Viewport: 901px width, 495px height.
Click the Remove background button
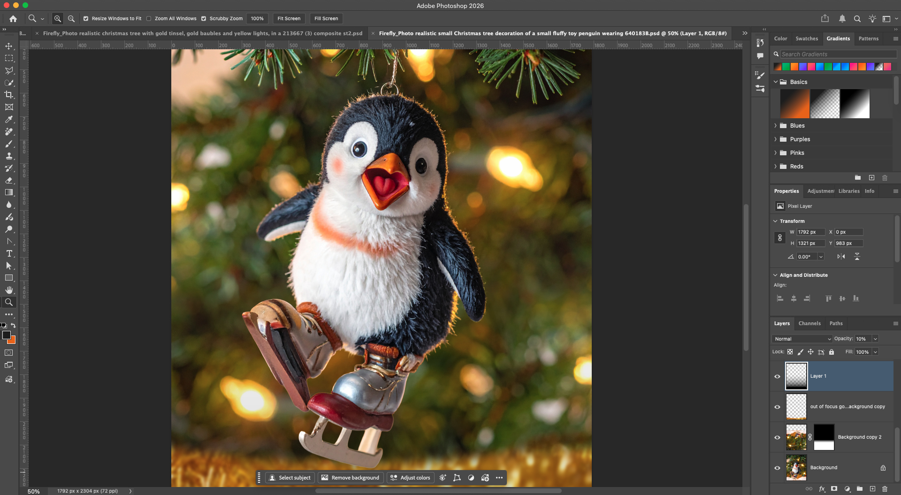[x=351, y=478]
